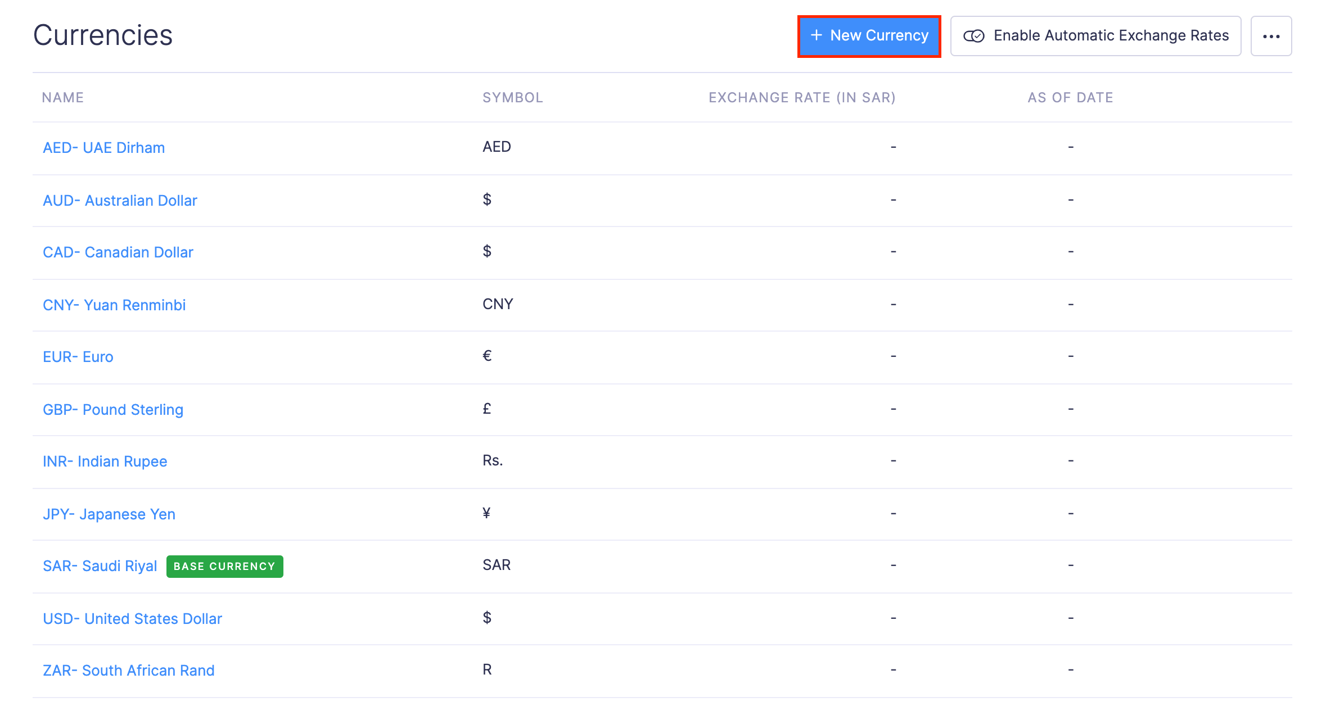Click the EXCHANGE RATE (IN SAR) header
The image size is (1326, 706).
pyautogui.click(x=801, y=98)
